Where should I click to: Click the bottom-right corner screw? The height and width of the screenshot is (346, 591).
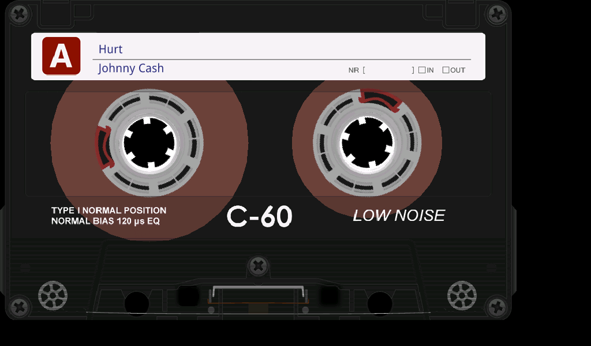[x=497, y=306]
